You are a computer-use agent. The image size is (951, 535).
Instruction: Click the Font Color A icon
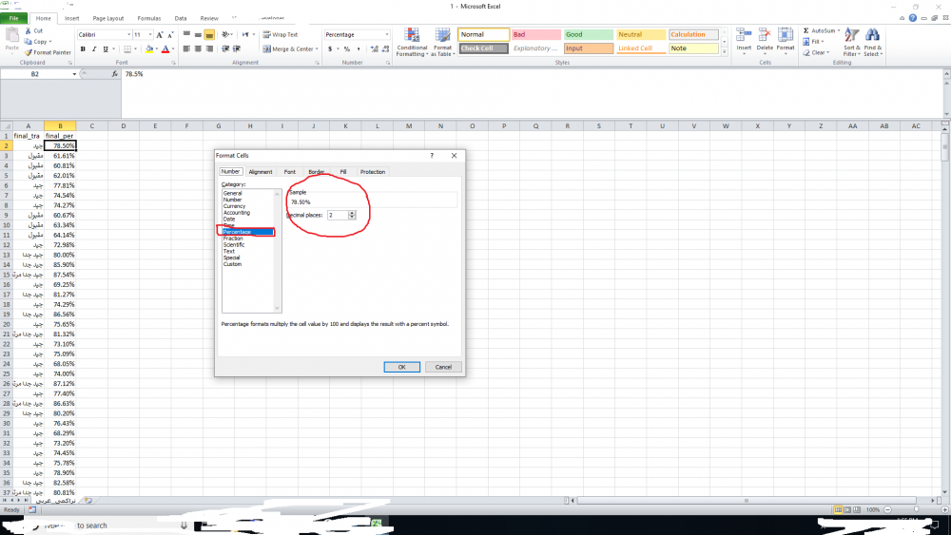click(165, 49)
